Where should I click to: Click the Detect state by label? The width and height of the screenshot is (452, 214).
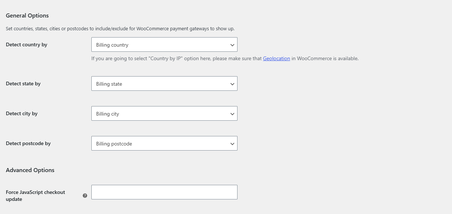coord(23,83)
